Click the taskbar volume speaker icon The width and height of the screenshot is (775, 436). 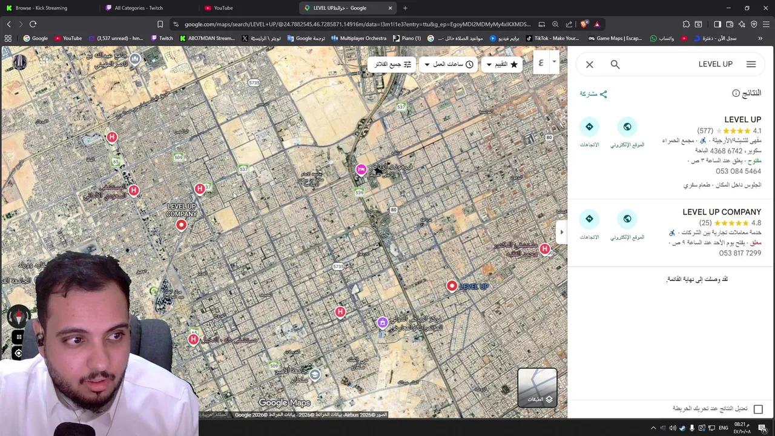[673, 428]
